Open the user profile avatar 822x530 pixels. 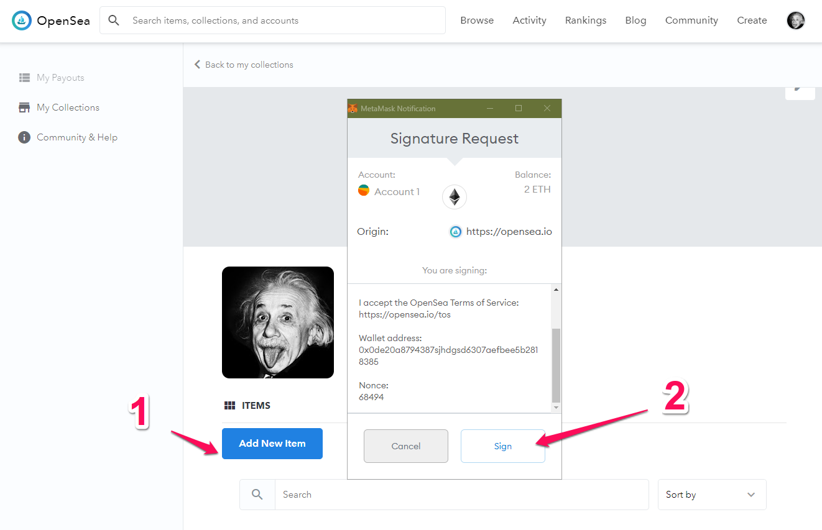coord(796,21)
